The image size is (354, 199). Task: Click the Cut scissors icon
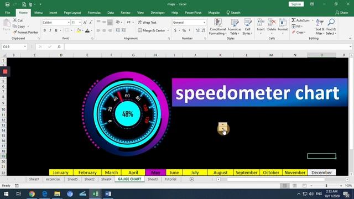[15, 20]
